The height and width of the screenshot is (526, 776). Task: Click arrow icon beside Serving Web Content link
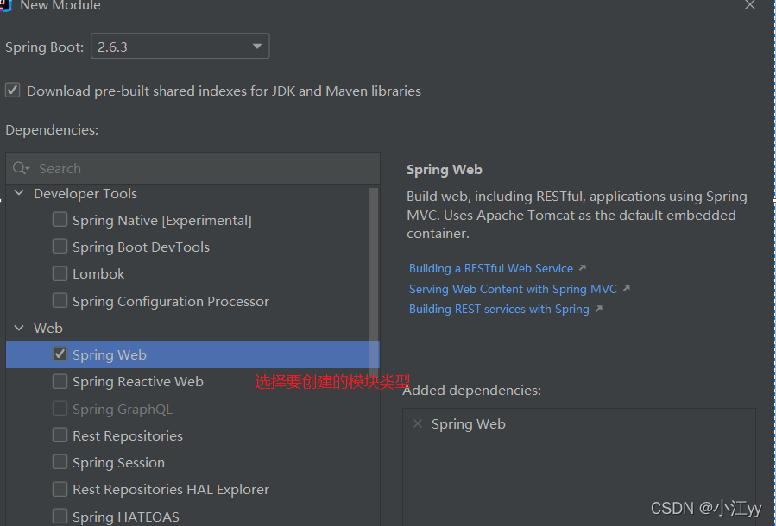627,288
